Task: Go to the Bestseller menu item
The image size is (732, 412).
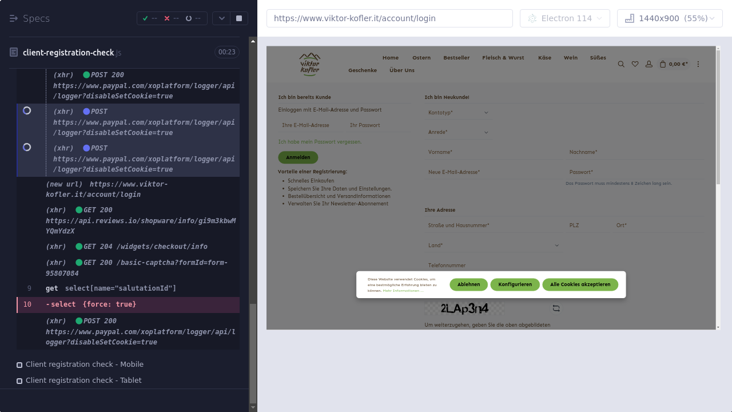Action: pos(456,58)
